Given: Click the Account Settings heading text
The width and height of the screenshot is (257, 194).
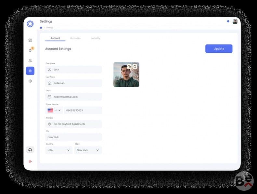Looking at the screenshot, I should (58, 48).
